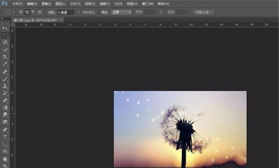The height and width of the screenshot is (168, 279).
Task: Open the Image (图像) menu
Action: pyautogui.click(x=46, y=4)
